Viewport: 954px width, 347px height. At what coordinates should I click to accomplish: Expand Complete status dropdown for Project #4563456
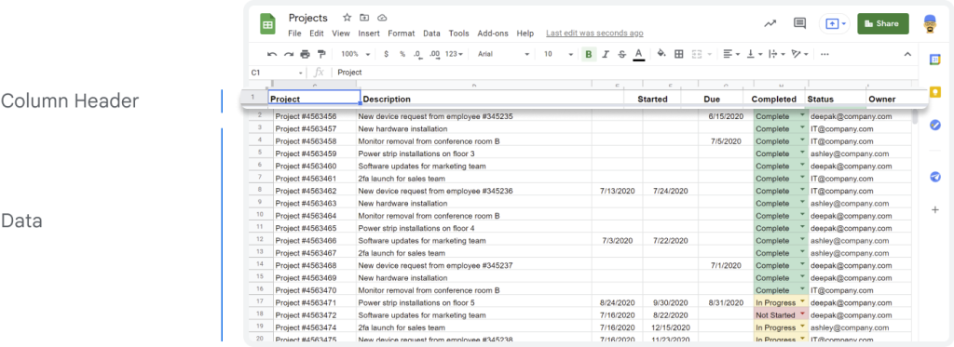(802, 114)
